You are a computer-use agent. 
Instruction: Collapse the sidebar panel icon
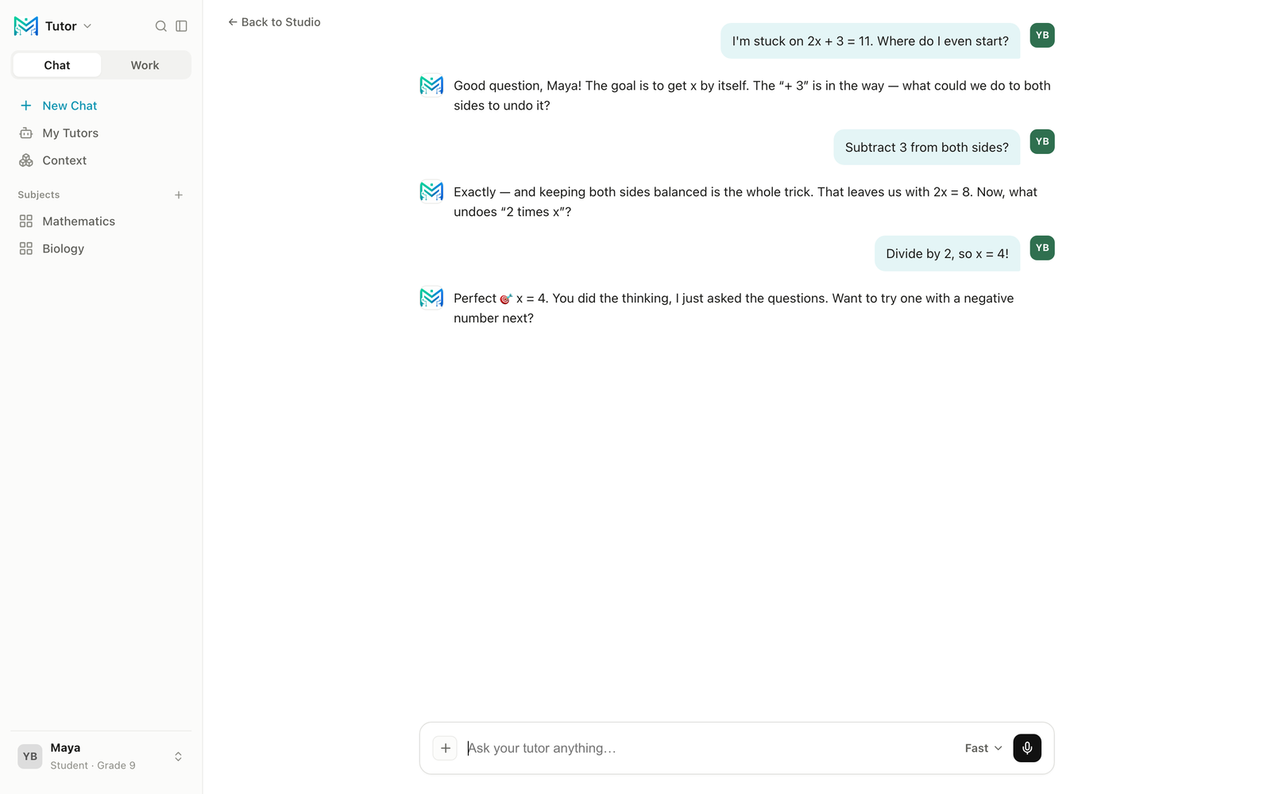coord(182,26)
